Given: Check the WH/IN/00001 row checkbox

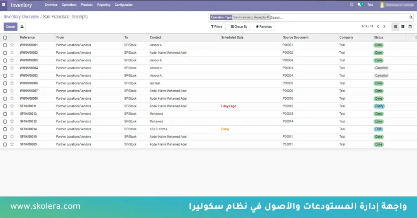Looking at the screenshot, I should click(x=5, y=45).
